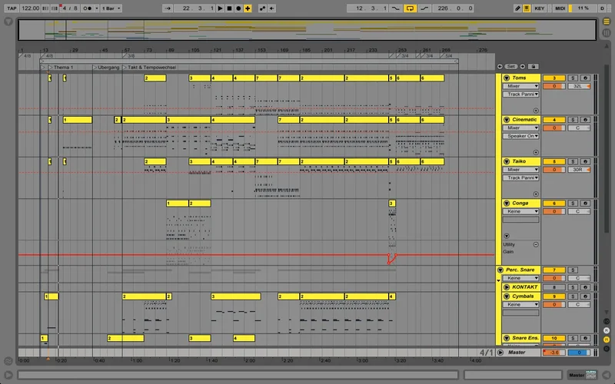Add automation lane plus under Cinematic

536,152
